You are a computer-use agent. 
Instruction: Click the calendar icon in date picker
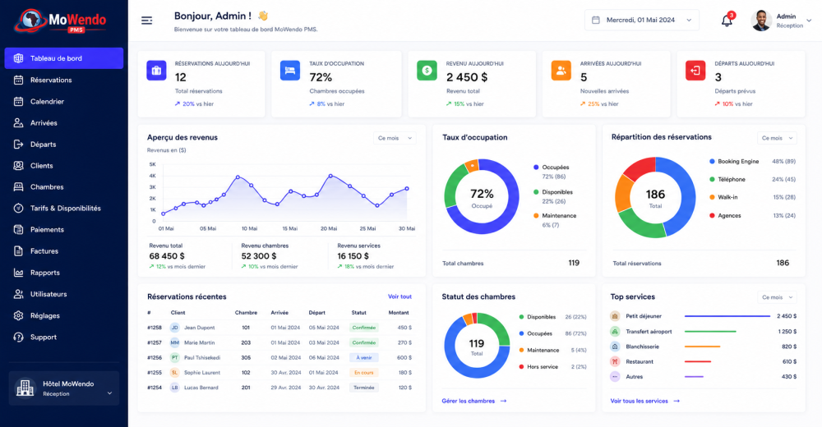coord(595,20)
